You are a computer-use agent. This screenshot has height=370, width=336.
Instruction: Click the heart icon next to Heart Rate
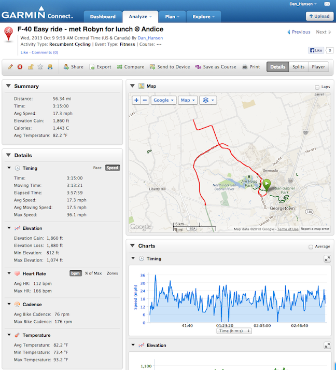point(17,273)
